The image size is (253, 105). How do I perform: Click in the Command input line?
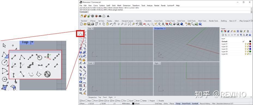tap(169, 12)
